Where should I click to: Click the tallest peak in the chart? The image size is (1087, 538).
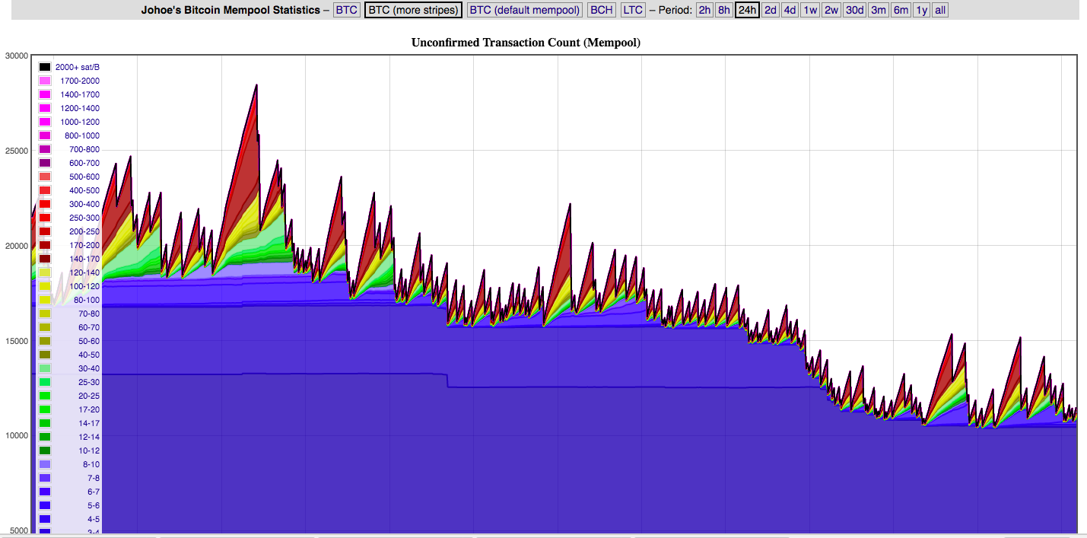click(256, 86)
